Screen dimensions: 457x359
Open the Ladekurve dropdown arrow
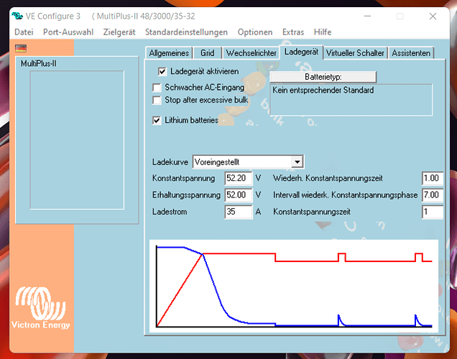point(297,162)
